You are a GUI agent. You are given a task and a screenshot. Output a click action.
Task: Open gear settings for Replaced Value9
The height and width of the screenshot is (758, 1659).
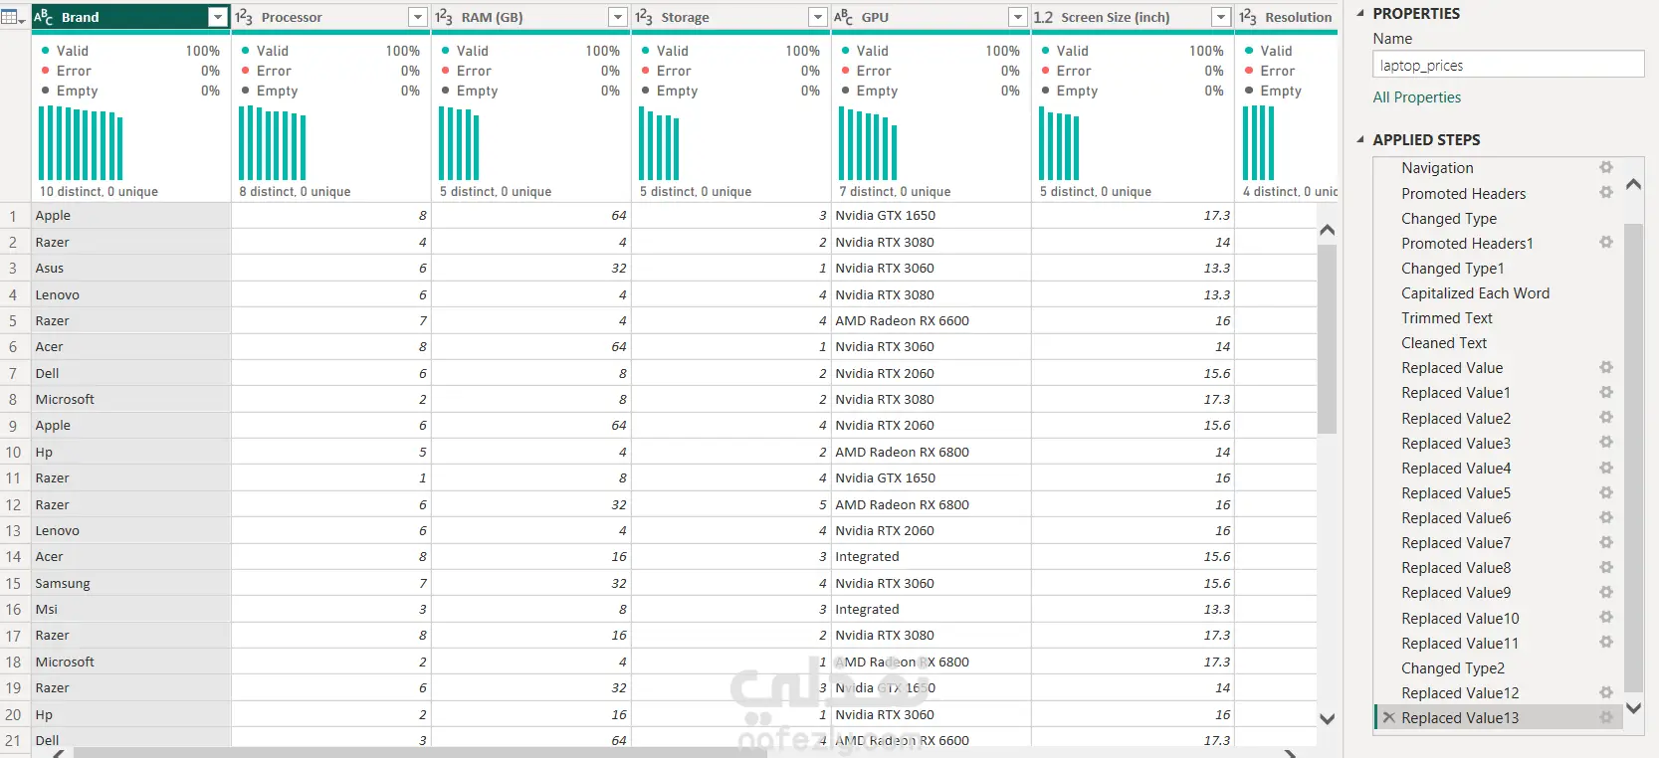[1606, 592]
